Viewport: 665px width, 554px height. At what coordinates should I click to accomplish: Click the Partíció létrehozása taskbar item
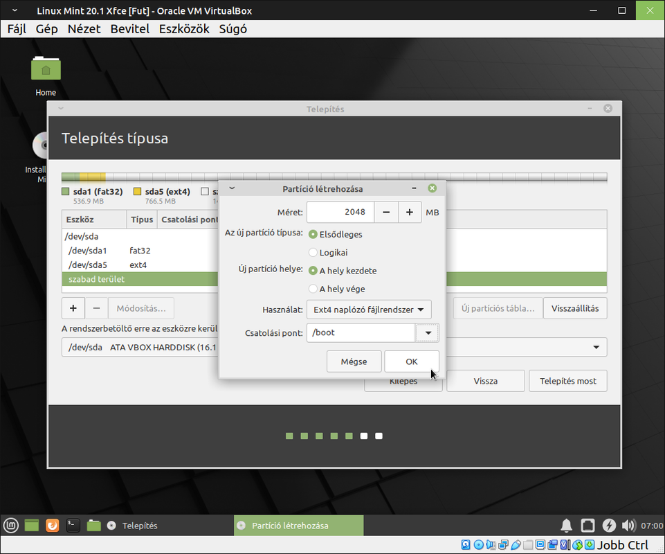[x=298, y=526]
